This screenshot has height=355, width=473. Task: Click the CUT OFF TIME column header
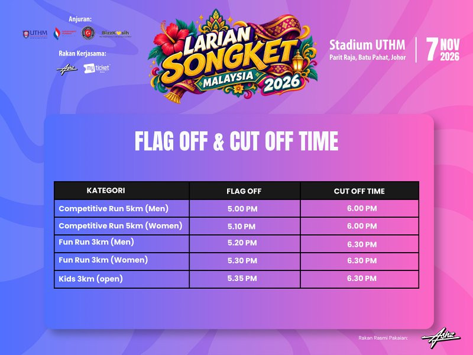(x=359, y=191)
